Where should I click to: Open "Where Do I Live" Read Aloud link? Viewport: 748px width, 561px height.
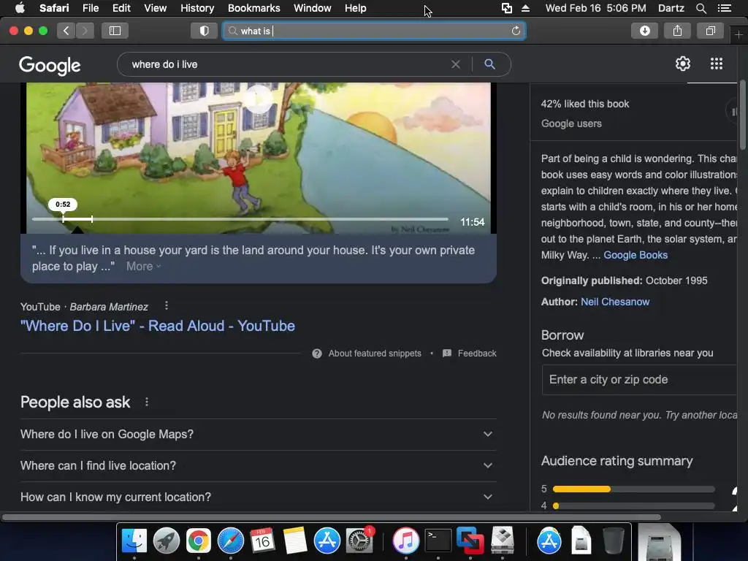(158, 326)
